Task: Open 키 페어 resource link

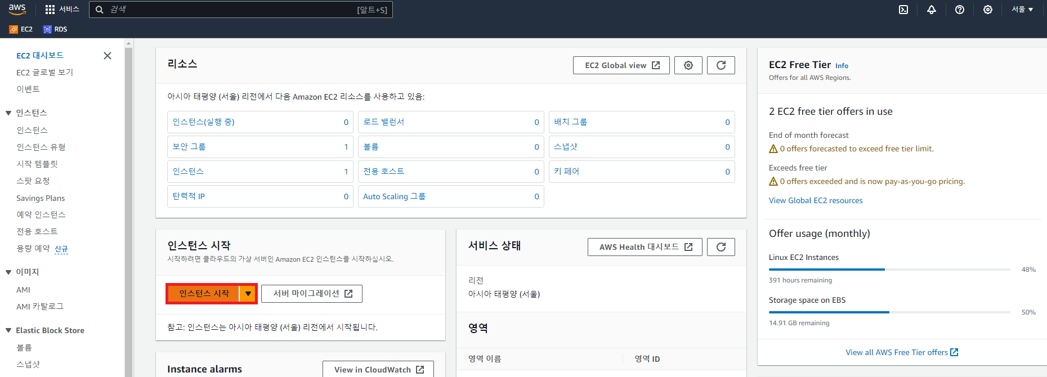Action: 566,172
